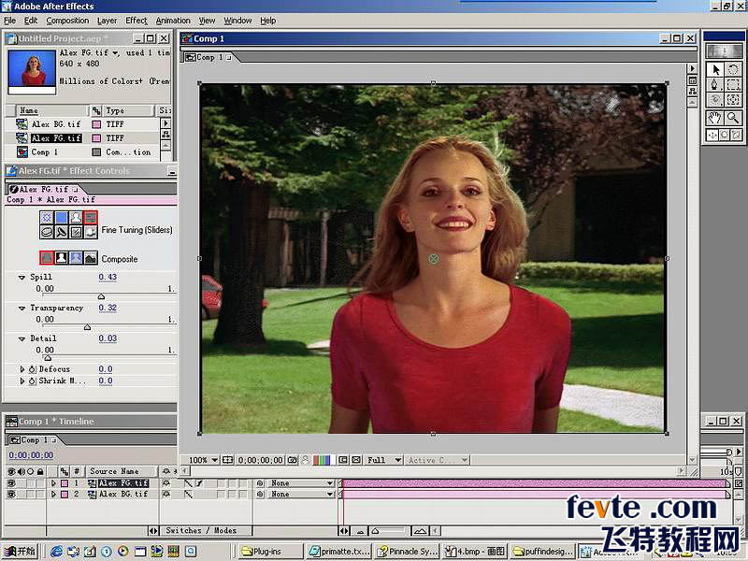The width and height of the screenshot is (748, 561).
Task: Click the snapshot camera icon in Comp viewer
Action: point(293,460)
